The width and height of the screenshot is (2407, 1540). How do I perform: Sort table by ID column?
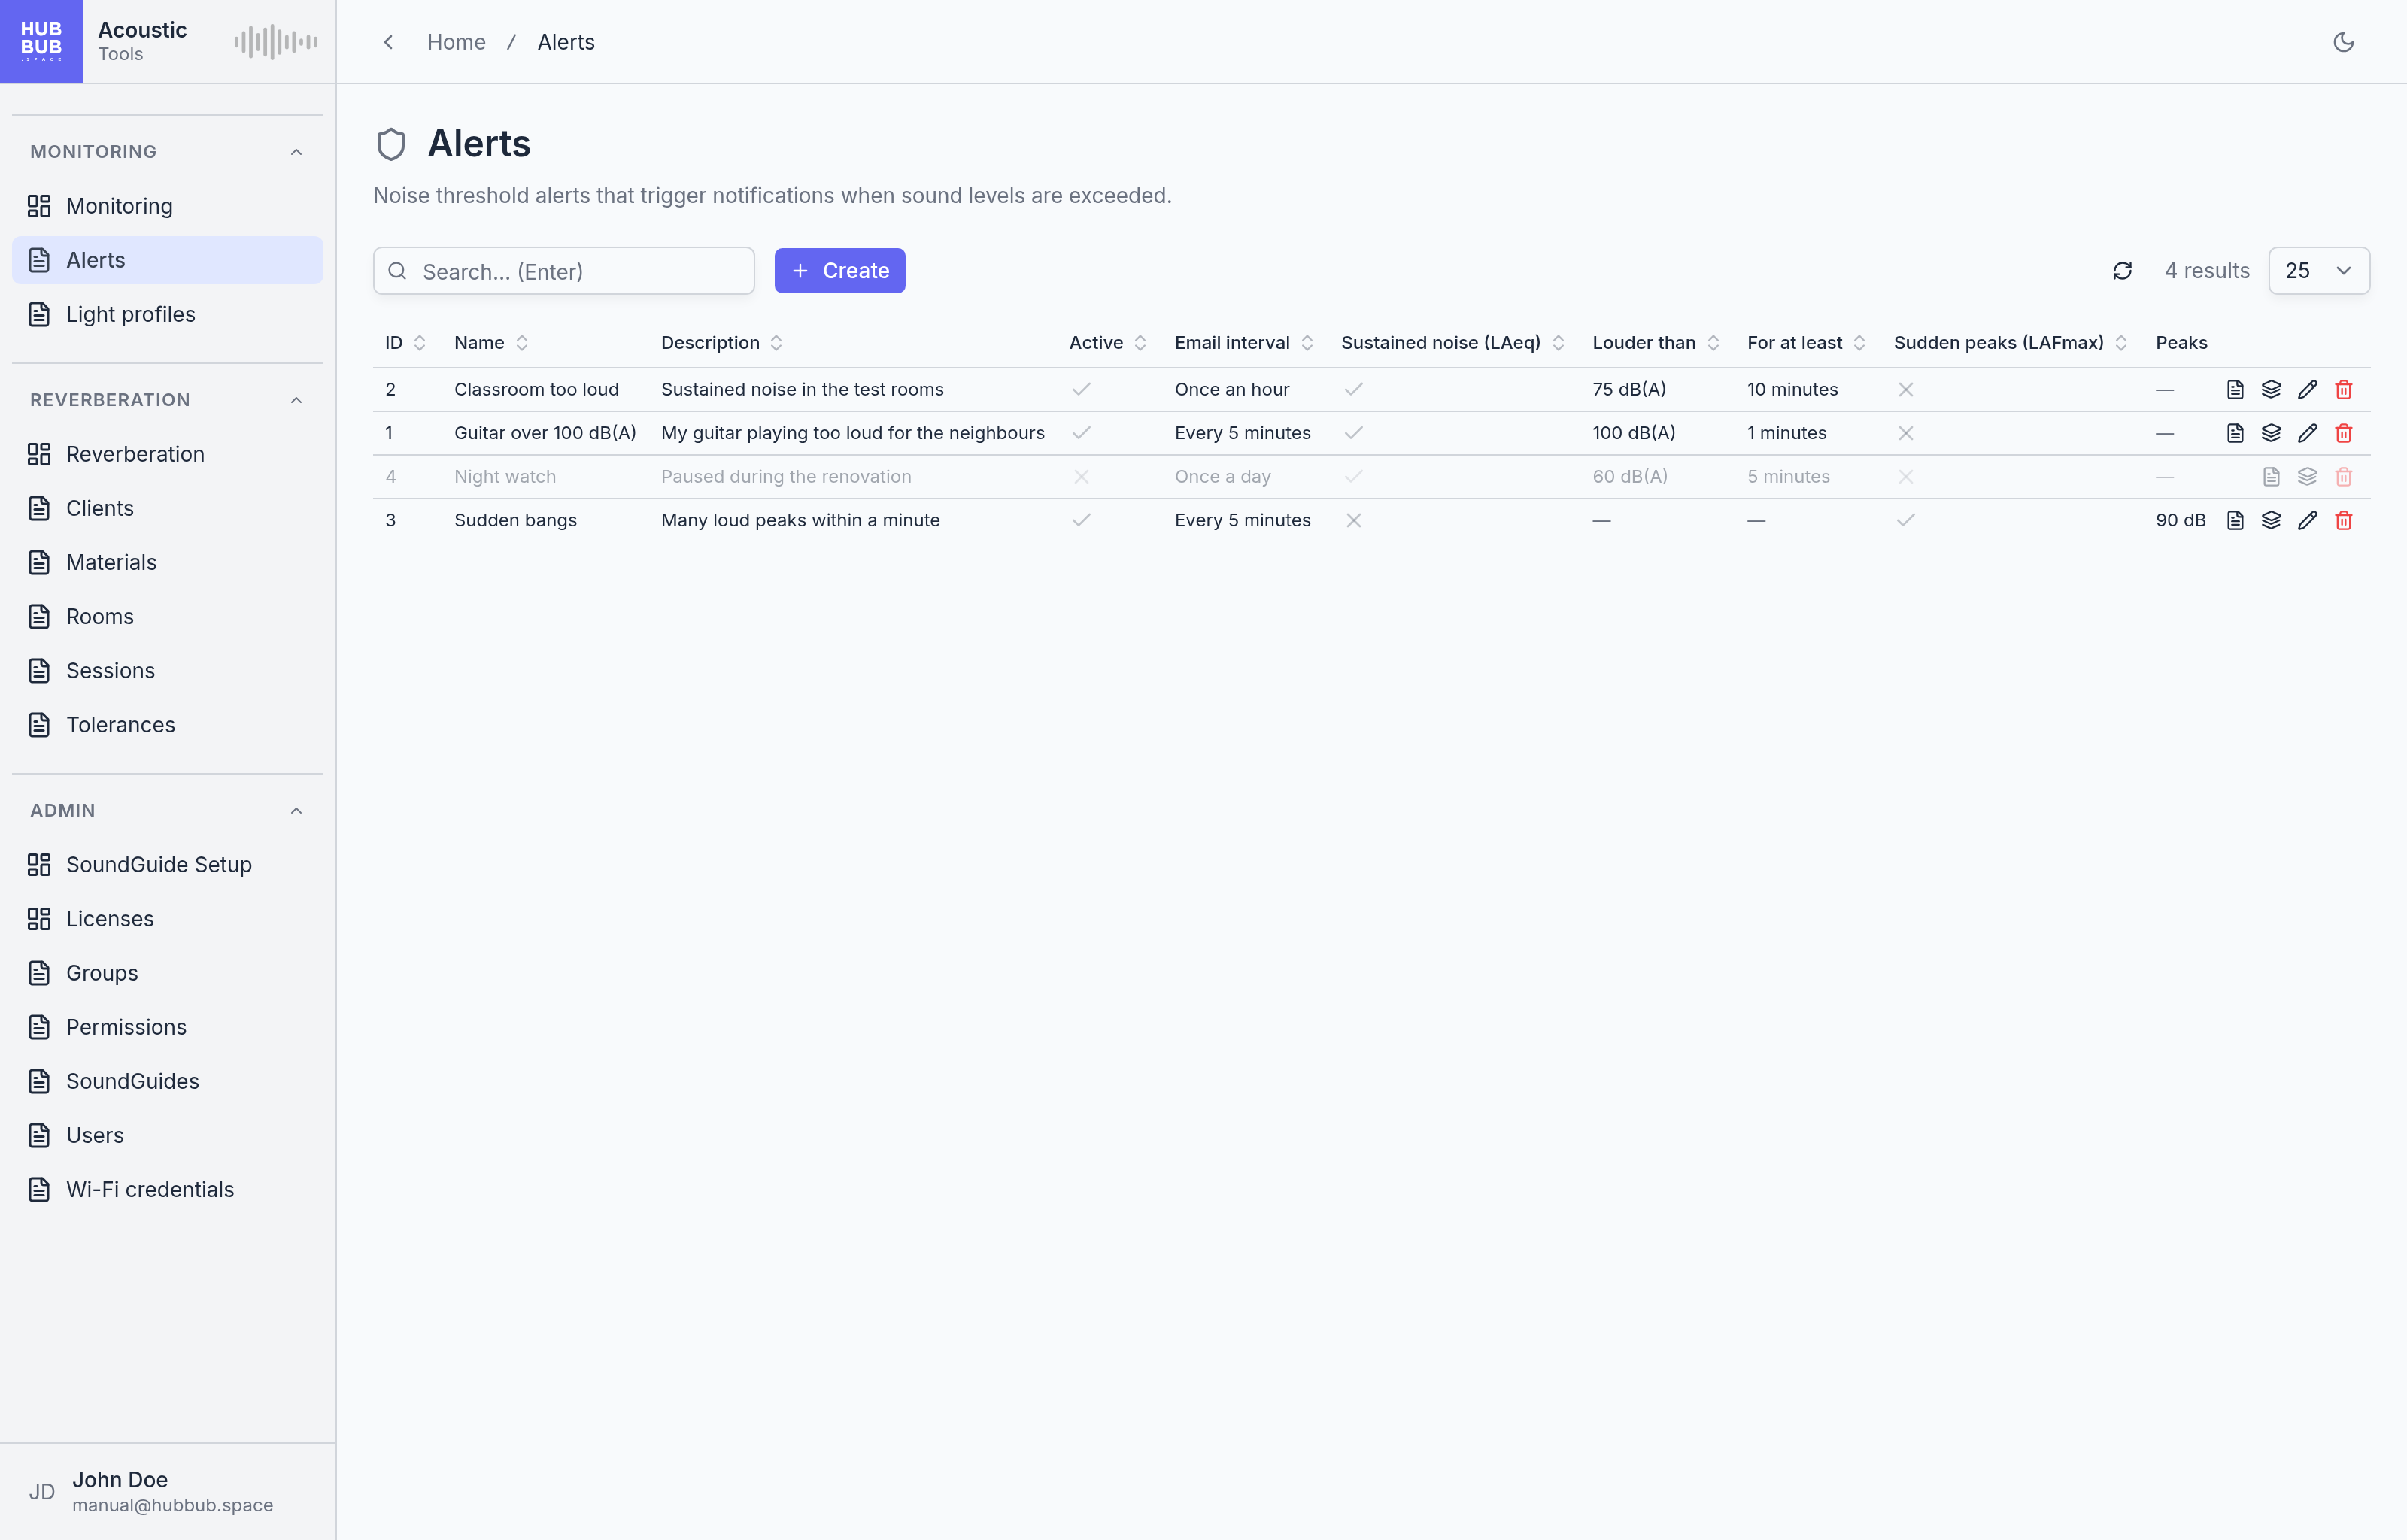405,343
